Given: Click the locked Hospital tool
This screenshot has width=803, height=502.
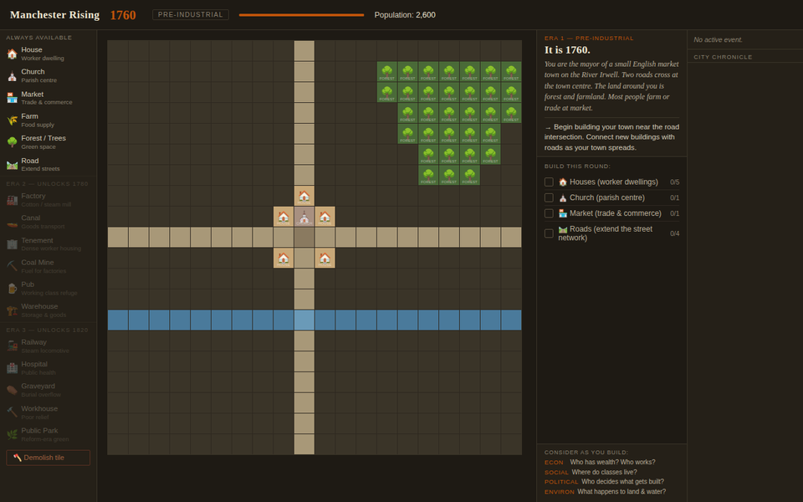Looking at the screenshot, I should pyautogui.click(x=49, y=368).
